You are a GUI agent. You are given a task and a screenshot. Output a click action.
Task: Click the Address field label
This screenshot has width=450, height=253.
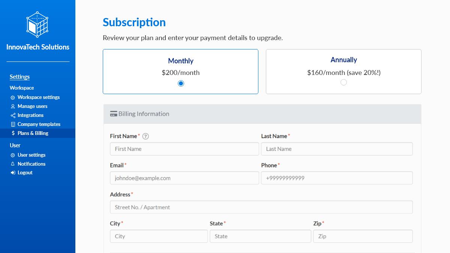click(x=120, y=195)
